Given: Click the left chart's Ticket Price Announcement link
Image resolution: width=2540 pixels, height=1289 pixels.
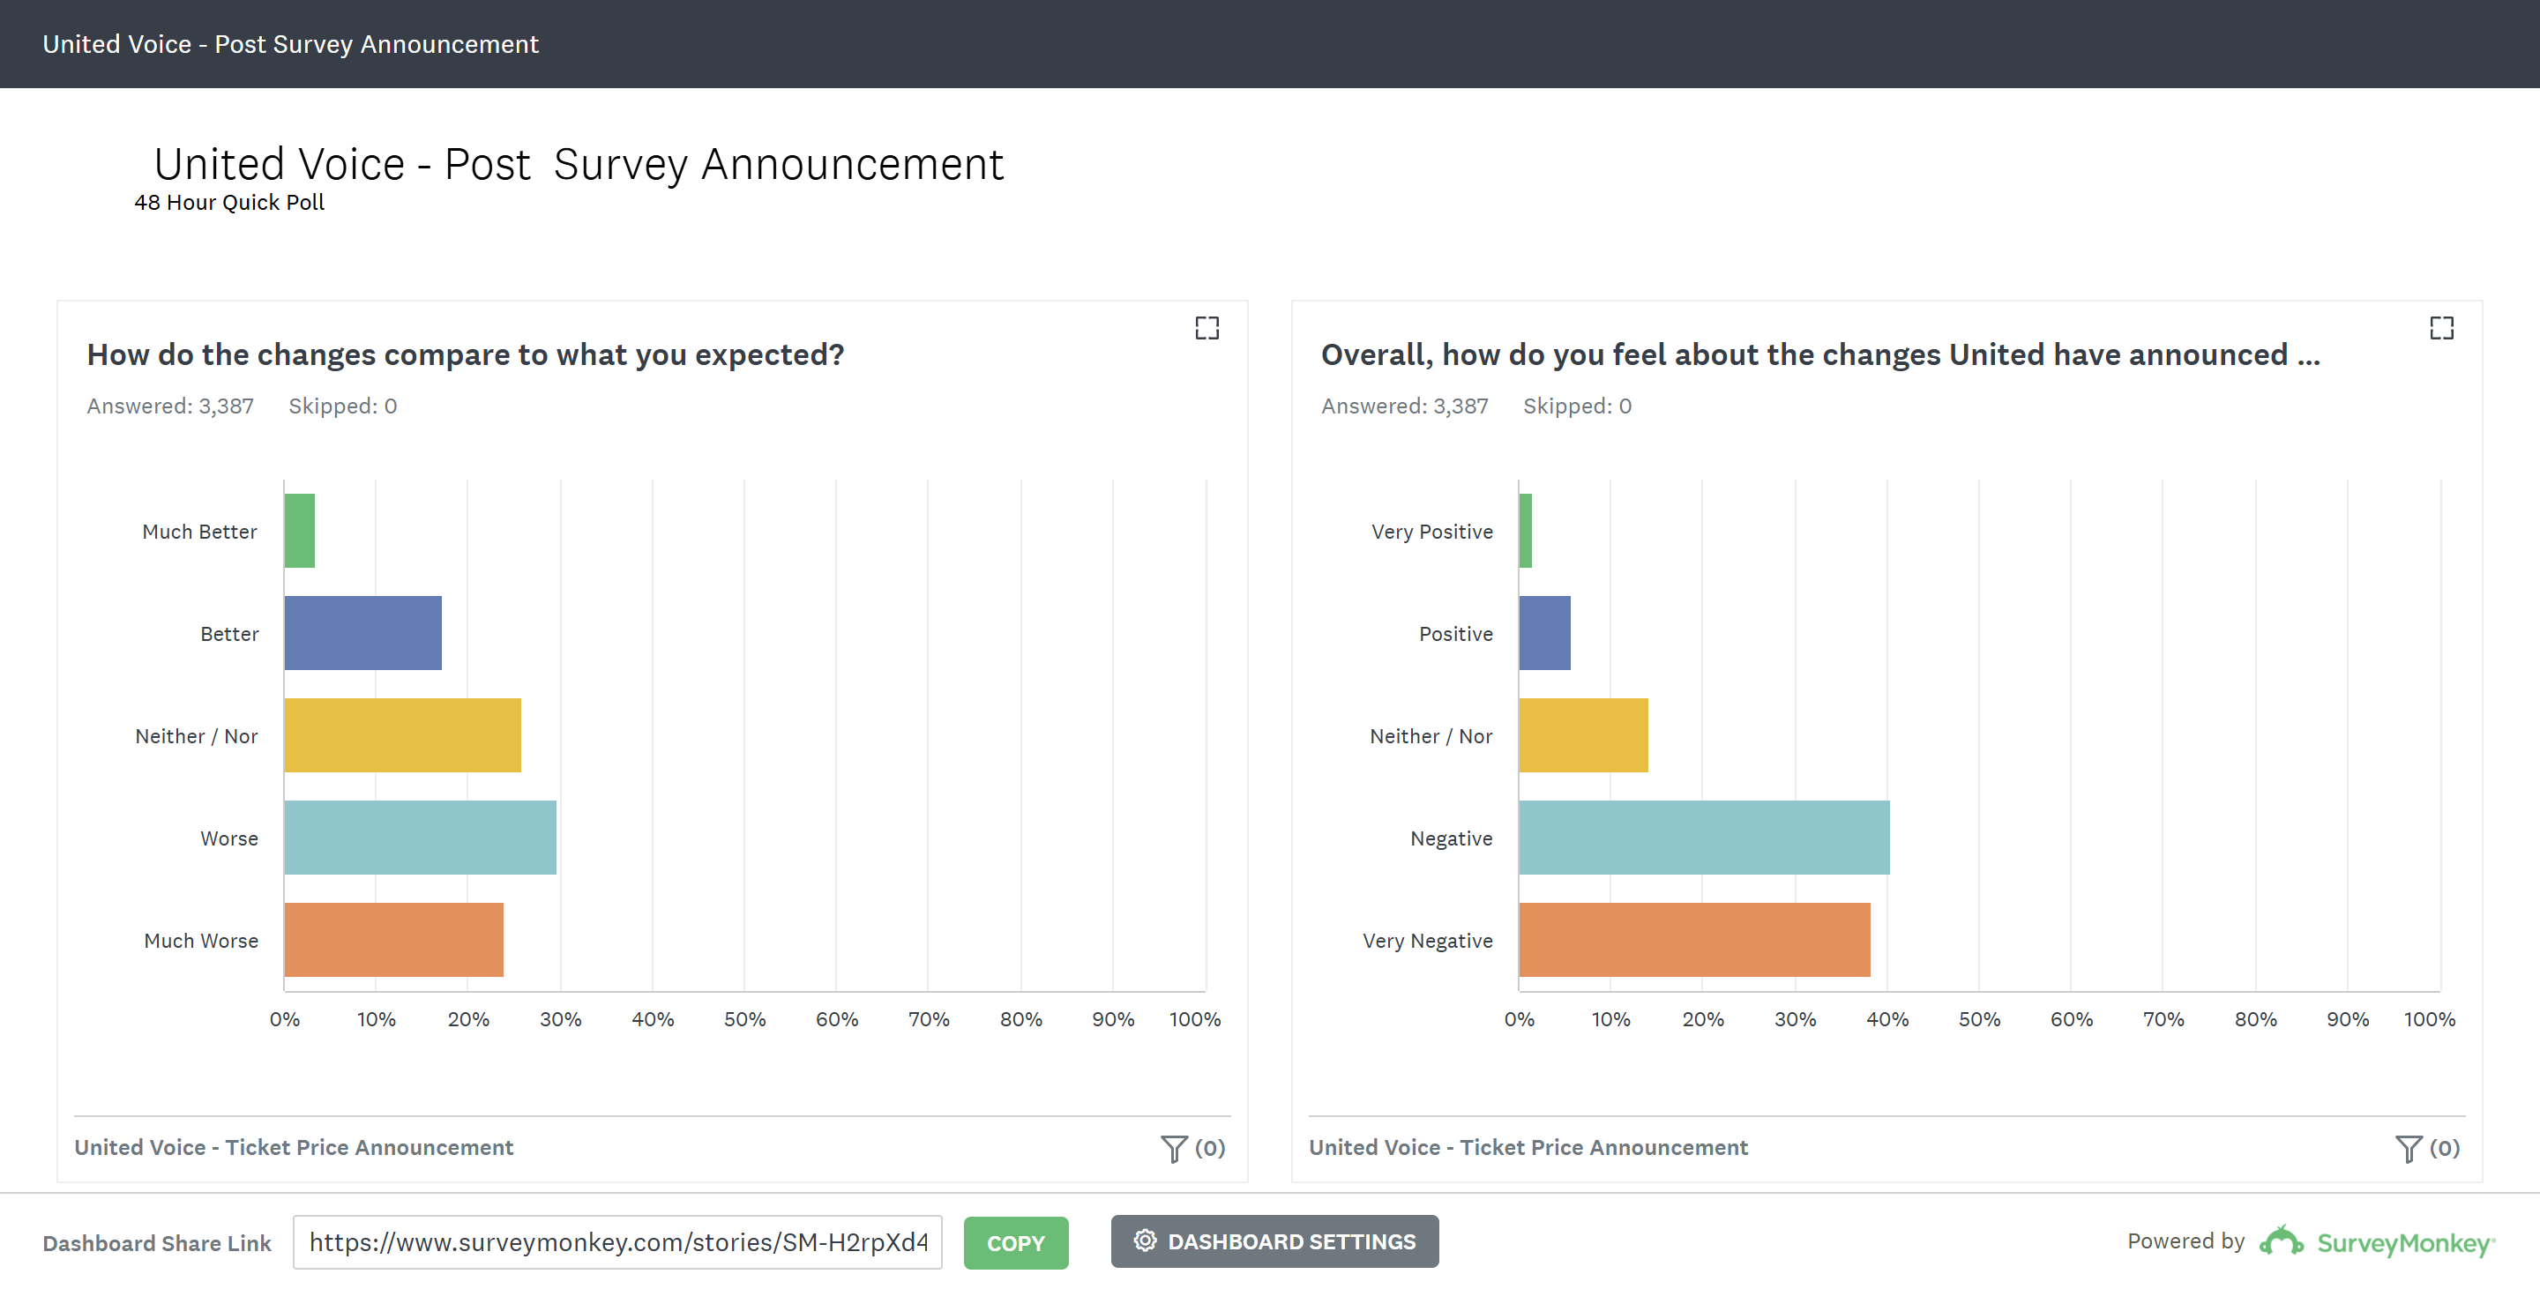Looking at the screenshot, I should (294, 1147).
